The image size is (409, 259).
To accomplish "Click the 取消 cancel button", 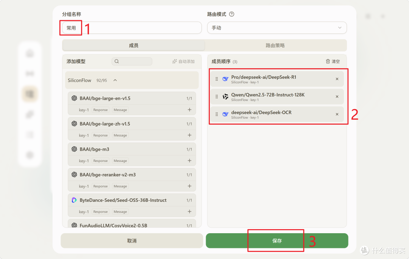I will click(132, 241).
